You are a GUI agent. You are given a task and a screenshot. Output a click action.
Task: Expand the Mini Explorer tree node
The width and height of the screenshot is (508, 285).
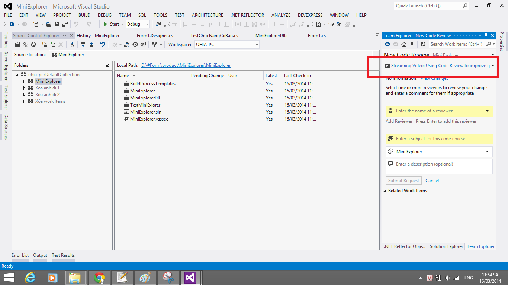pyautogui.click(x=25, y=81)
